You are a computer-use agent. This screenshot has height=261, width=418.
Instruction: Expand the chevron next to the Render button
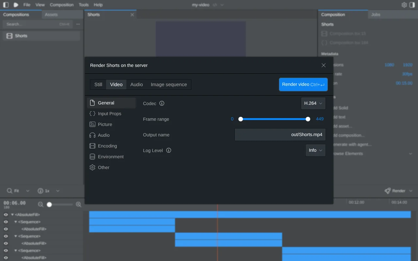(x=411, y=191)
